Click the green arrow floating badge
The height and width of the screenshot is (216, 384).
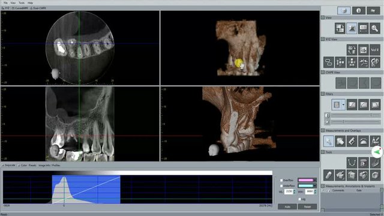(x=377, y=152)
